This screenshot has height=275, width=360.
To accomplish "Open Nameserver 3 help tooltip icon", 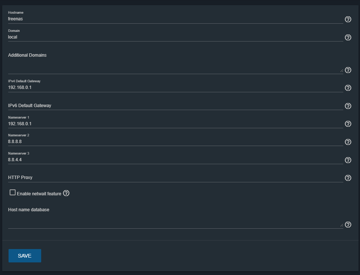I will pos(348,160).
